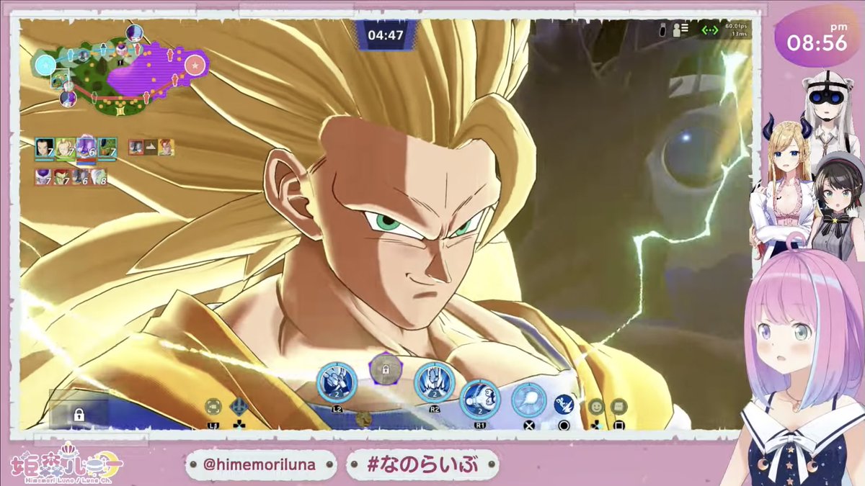Fire the X button energy blast icon
Image resolution: width=865 pixels, height=486 pixels.
[528, 400]
